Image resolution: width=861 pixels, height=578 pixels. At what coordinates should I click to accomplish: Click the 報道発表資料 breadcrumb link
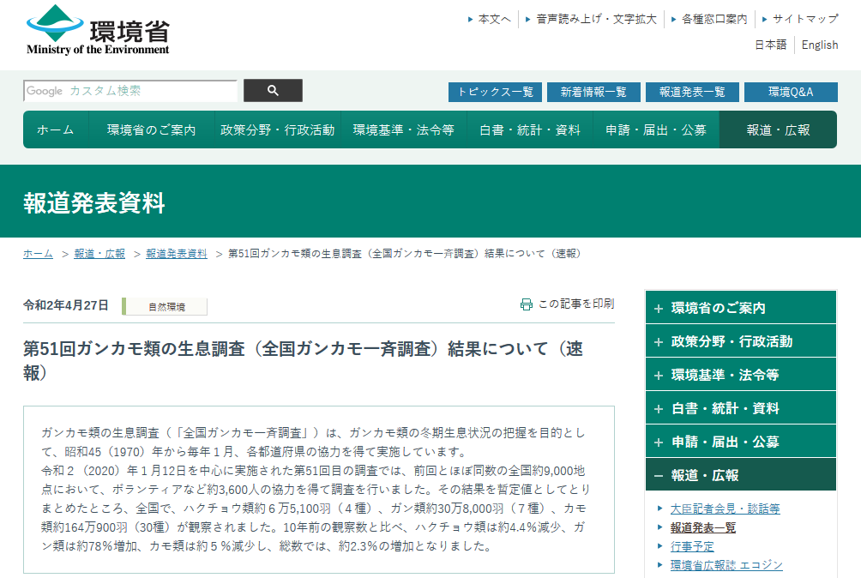pyautogui.click(x=176, y=254)
